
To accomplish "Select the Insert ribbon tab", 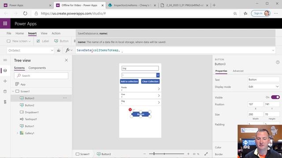I will coord(32,33).
